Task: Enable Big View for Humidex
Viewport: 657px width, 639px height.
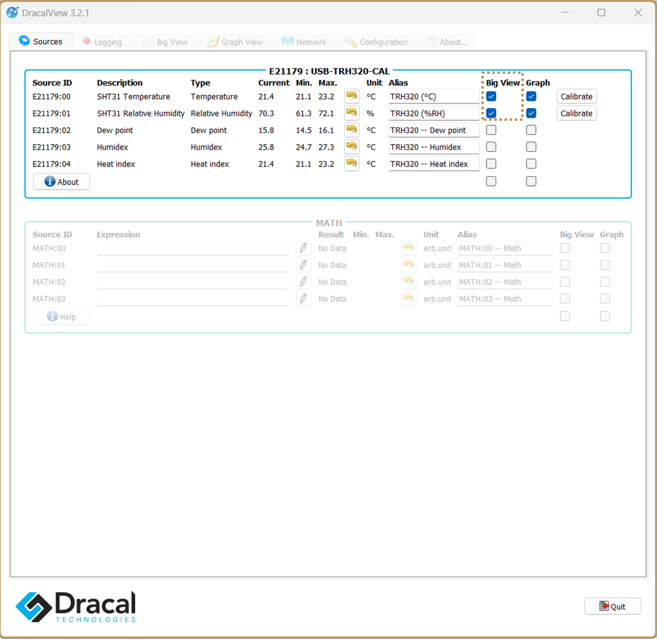Action: pyautogui.click(x=491, y=147)
